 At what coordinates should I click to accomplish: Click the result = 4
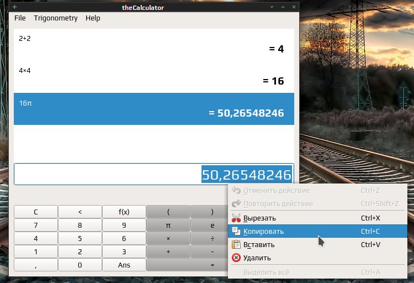point(277,49)
